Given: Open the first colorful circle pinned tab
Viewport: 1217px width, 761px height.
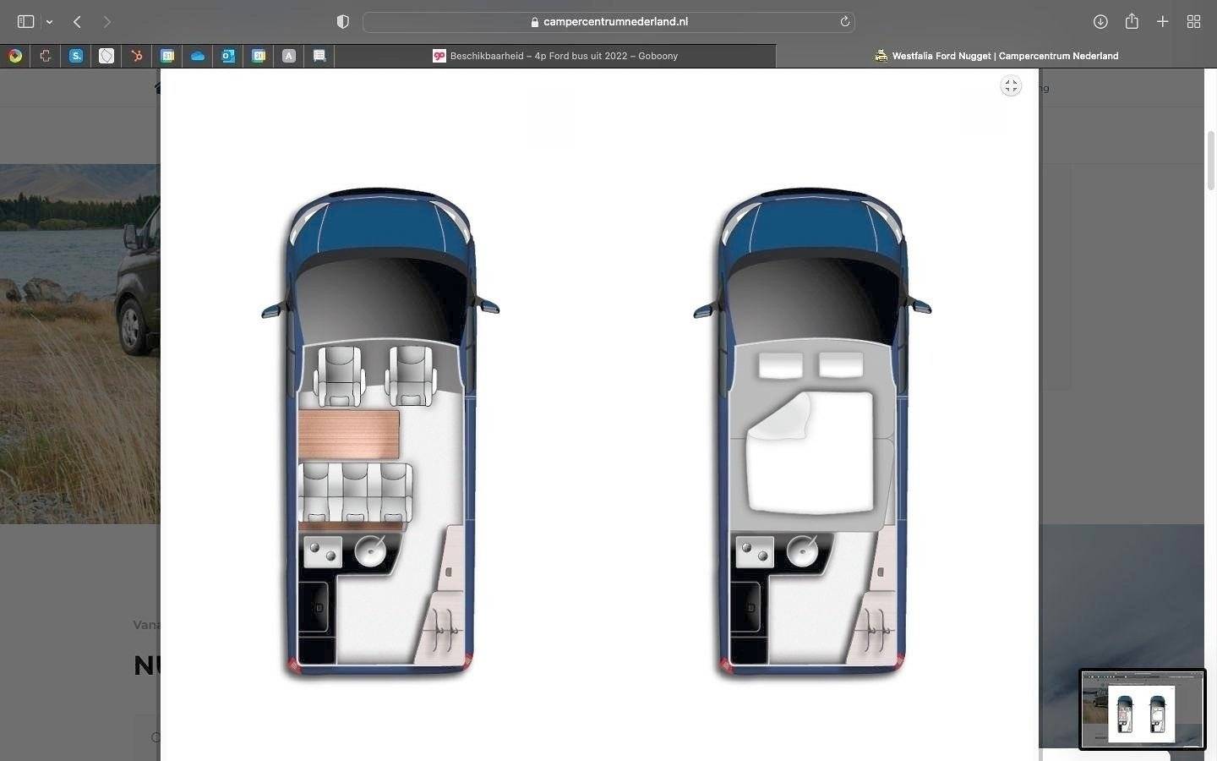Looking at the screenshot, I should click(x=15, y=56).
